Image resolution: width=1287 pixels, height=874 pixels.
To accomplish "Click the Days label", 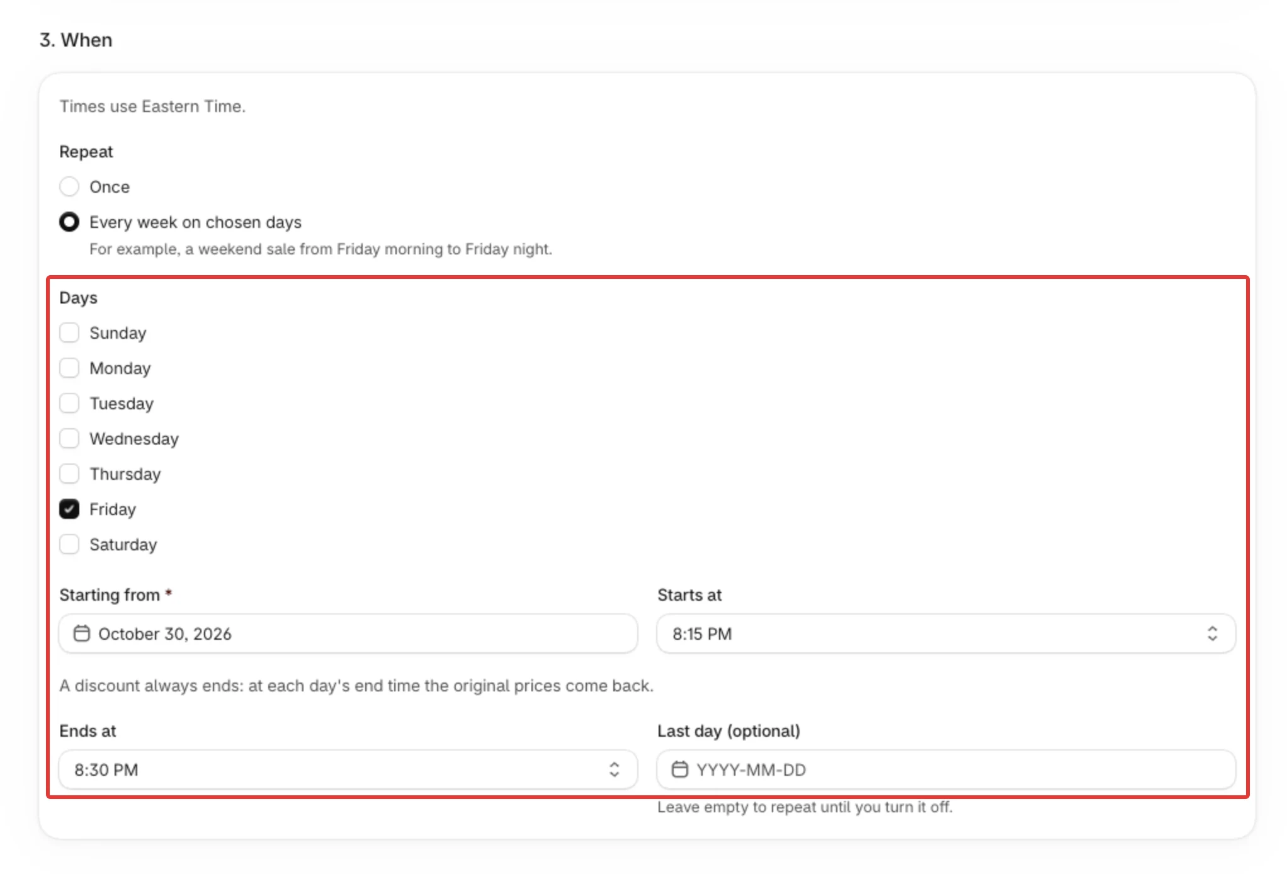I will coord(78,298).
